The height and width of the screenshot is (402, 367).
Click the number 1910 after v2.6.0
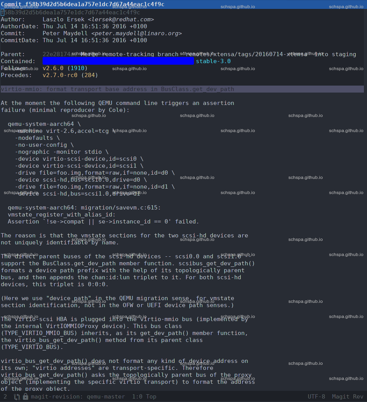tap(77, 68)
